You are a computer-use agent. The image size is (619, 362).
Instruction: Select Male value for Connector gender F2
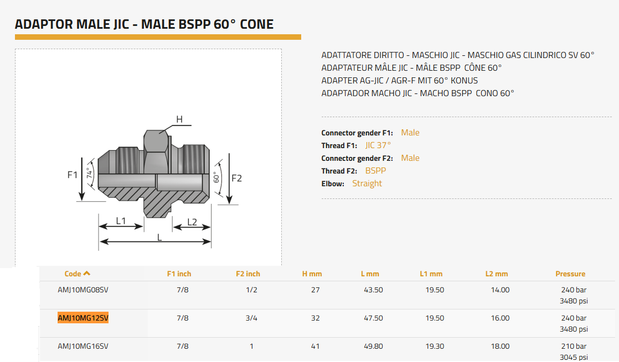(x=410, y=158)
